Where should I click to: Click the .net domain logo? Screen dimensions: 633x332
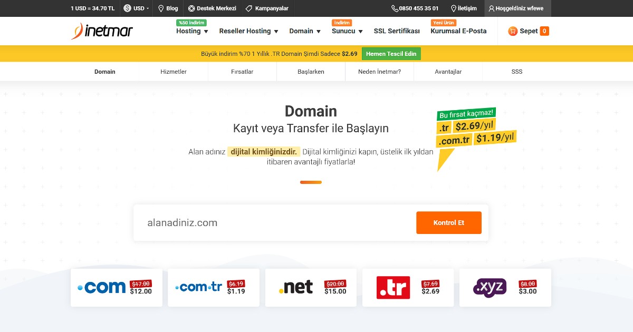pyautogui.click(x=295, y=287)
